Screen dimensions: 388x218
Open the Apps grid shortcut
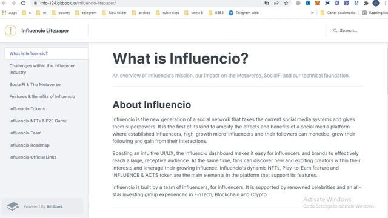tap(9, 13)
